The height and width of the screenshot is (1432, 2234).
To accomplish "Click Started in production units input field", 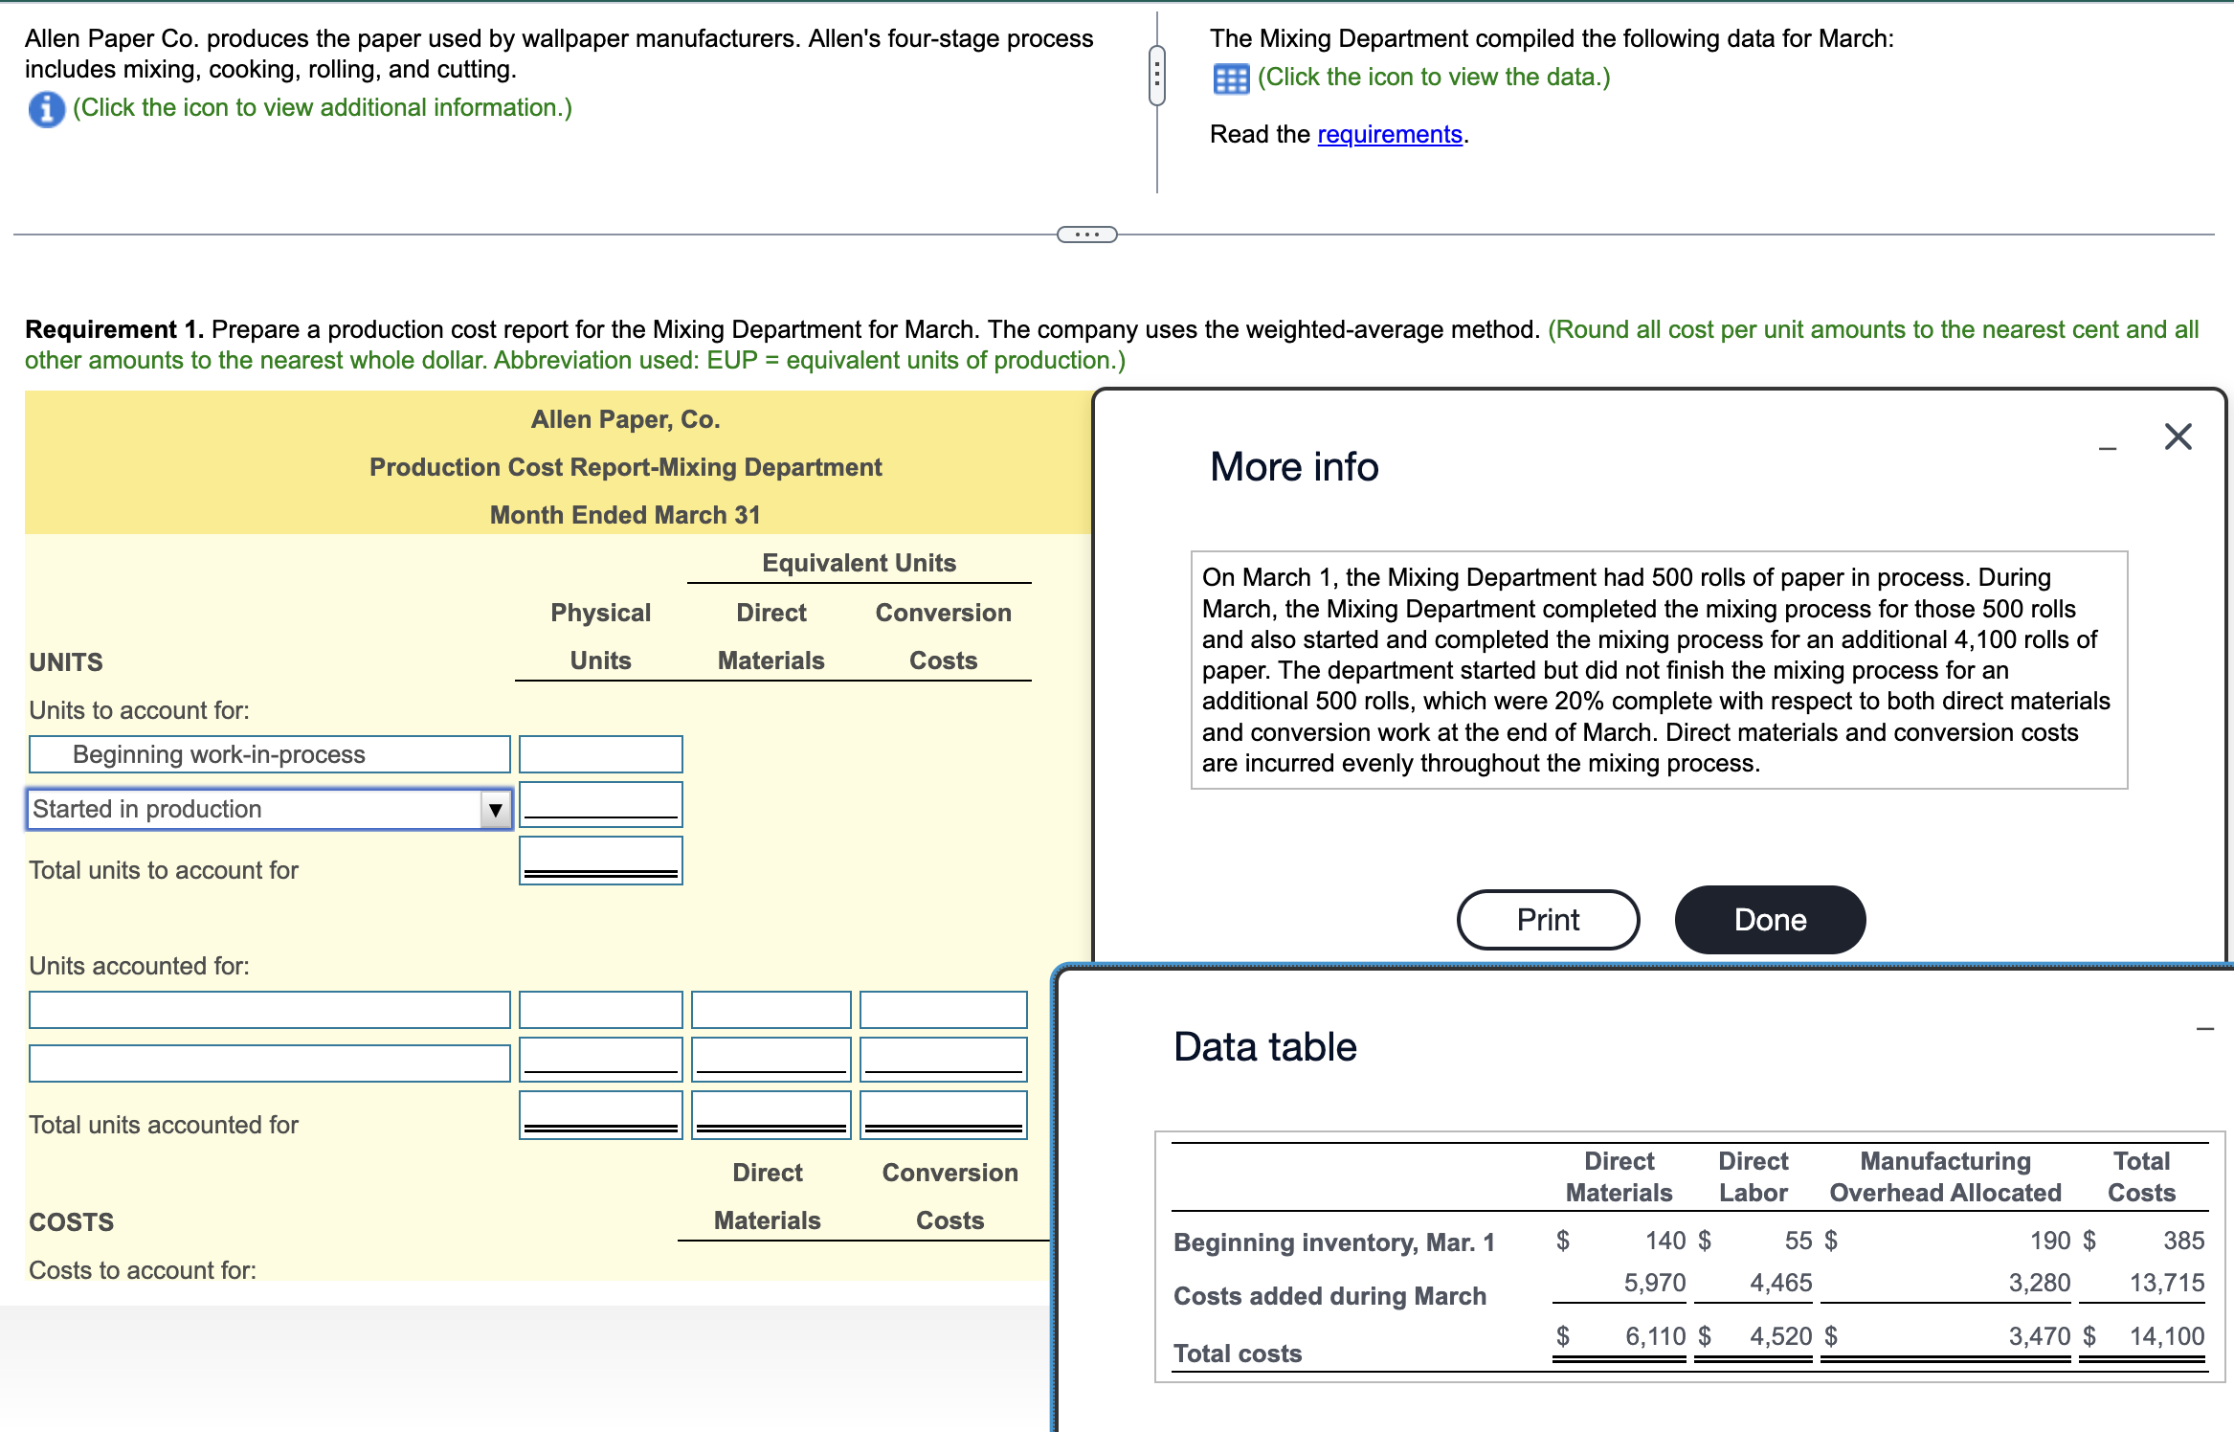I will (x=600, y=804).
